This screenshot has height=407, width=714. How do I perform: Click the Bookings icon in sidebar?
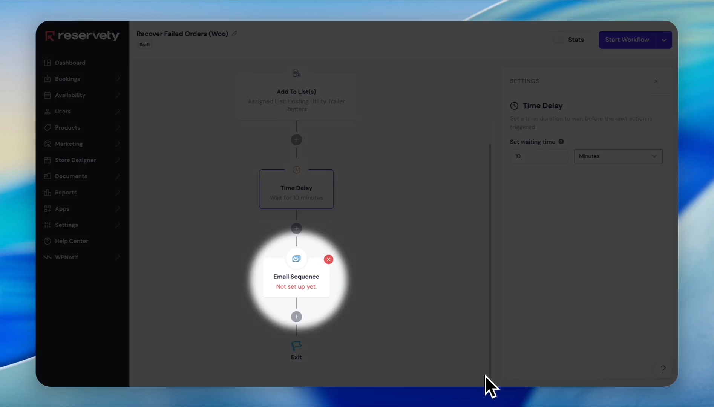(47, 79)
